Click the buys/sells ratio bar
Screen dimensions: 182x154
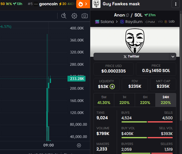[x=147, y=122]
